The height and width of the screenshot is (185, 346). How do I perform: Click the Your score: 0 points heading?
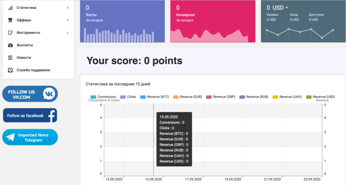pyautogui.click(x=134, y=61)
